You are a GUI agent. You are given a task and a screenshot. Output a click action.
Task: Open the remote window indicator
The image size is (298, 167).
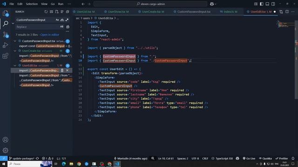[4, 158]
